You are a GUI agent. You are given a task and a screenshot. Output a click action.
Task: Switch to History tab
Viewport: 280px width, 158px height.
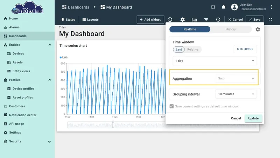tap(231, 29)
